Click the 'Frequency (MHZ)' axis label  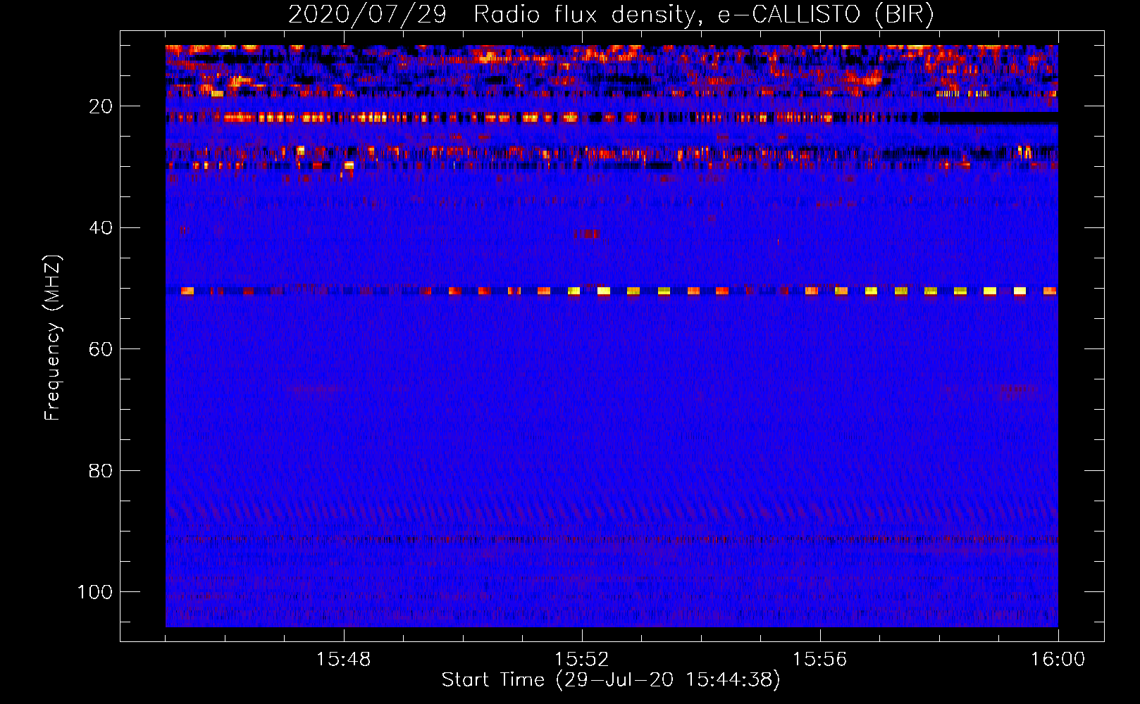point(53,338)
